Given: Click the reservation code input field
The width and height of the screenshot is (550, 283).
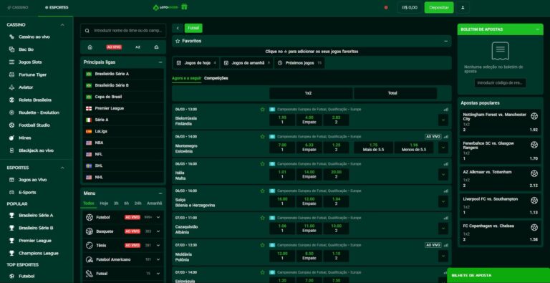Looking at the screenshot, I should point(500,83).
